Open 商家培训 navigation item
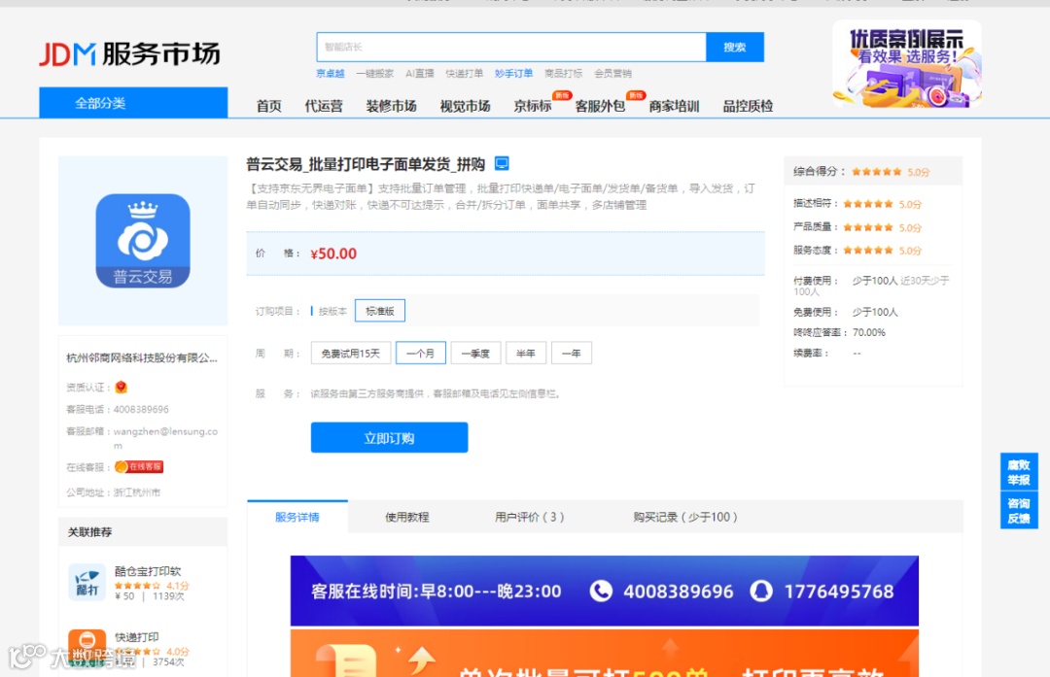This screenshot has height=677, width=1050. point(674,106)
